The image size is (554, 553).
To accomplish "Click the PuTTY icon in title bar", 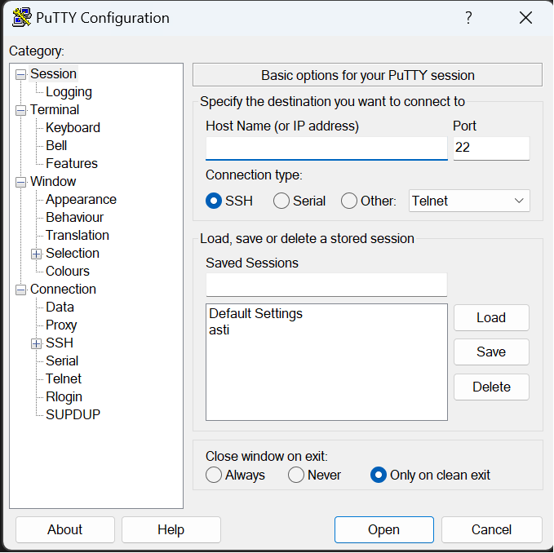I will [x=22, y=18].
